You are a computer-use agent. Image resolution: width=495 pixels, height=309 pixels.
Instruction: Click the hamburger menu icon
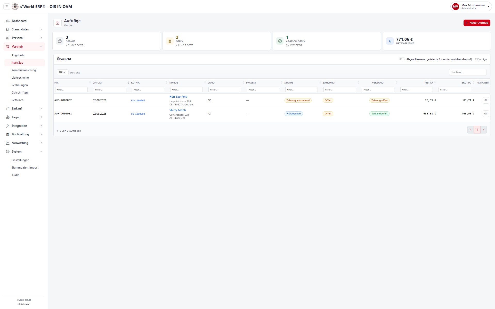7,6
